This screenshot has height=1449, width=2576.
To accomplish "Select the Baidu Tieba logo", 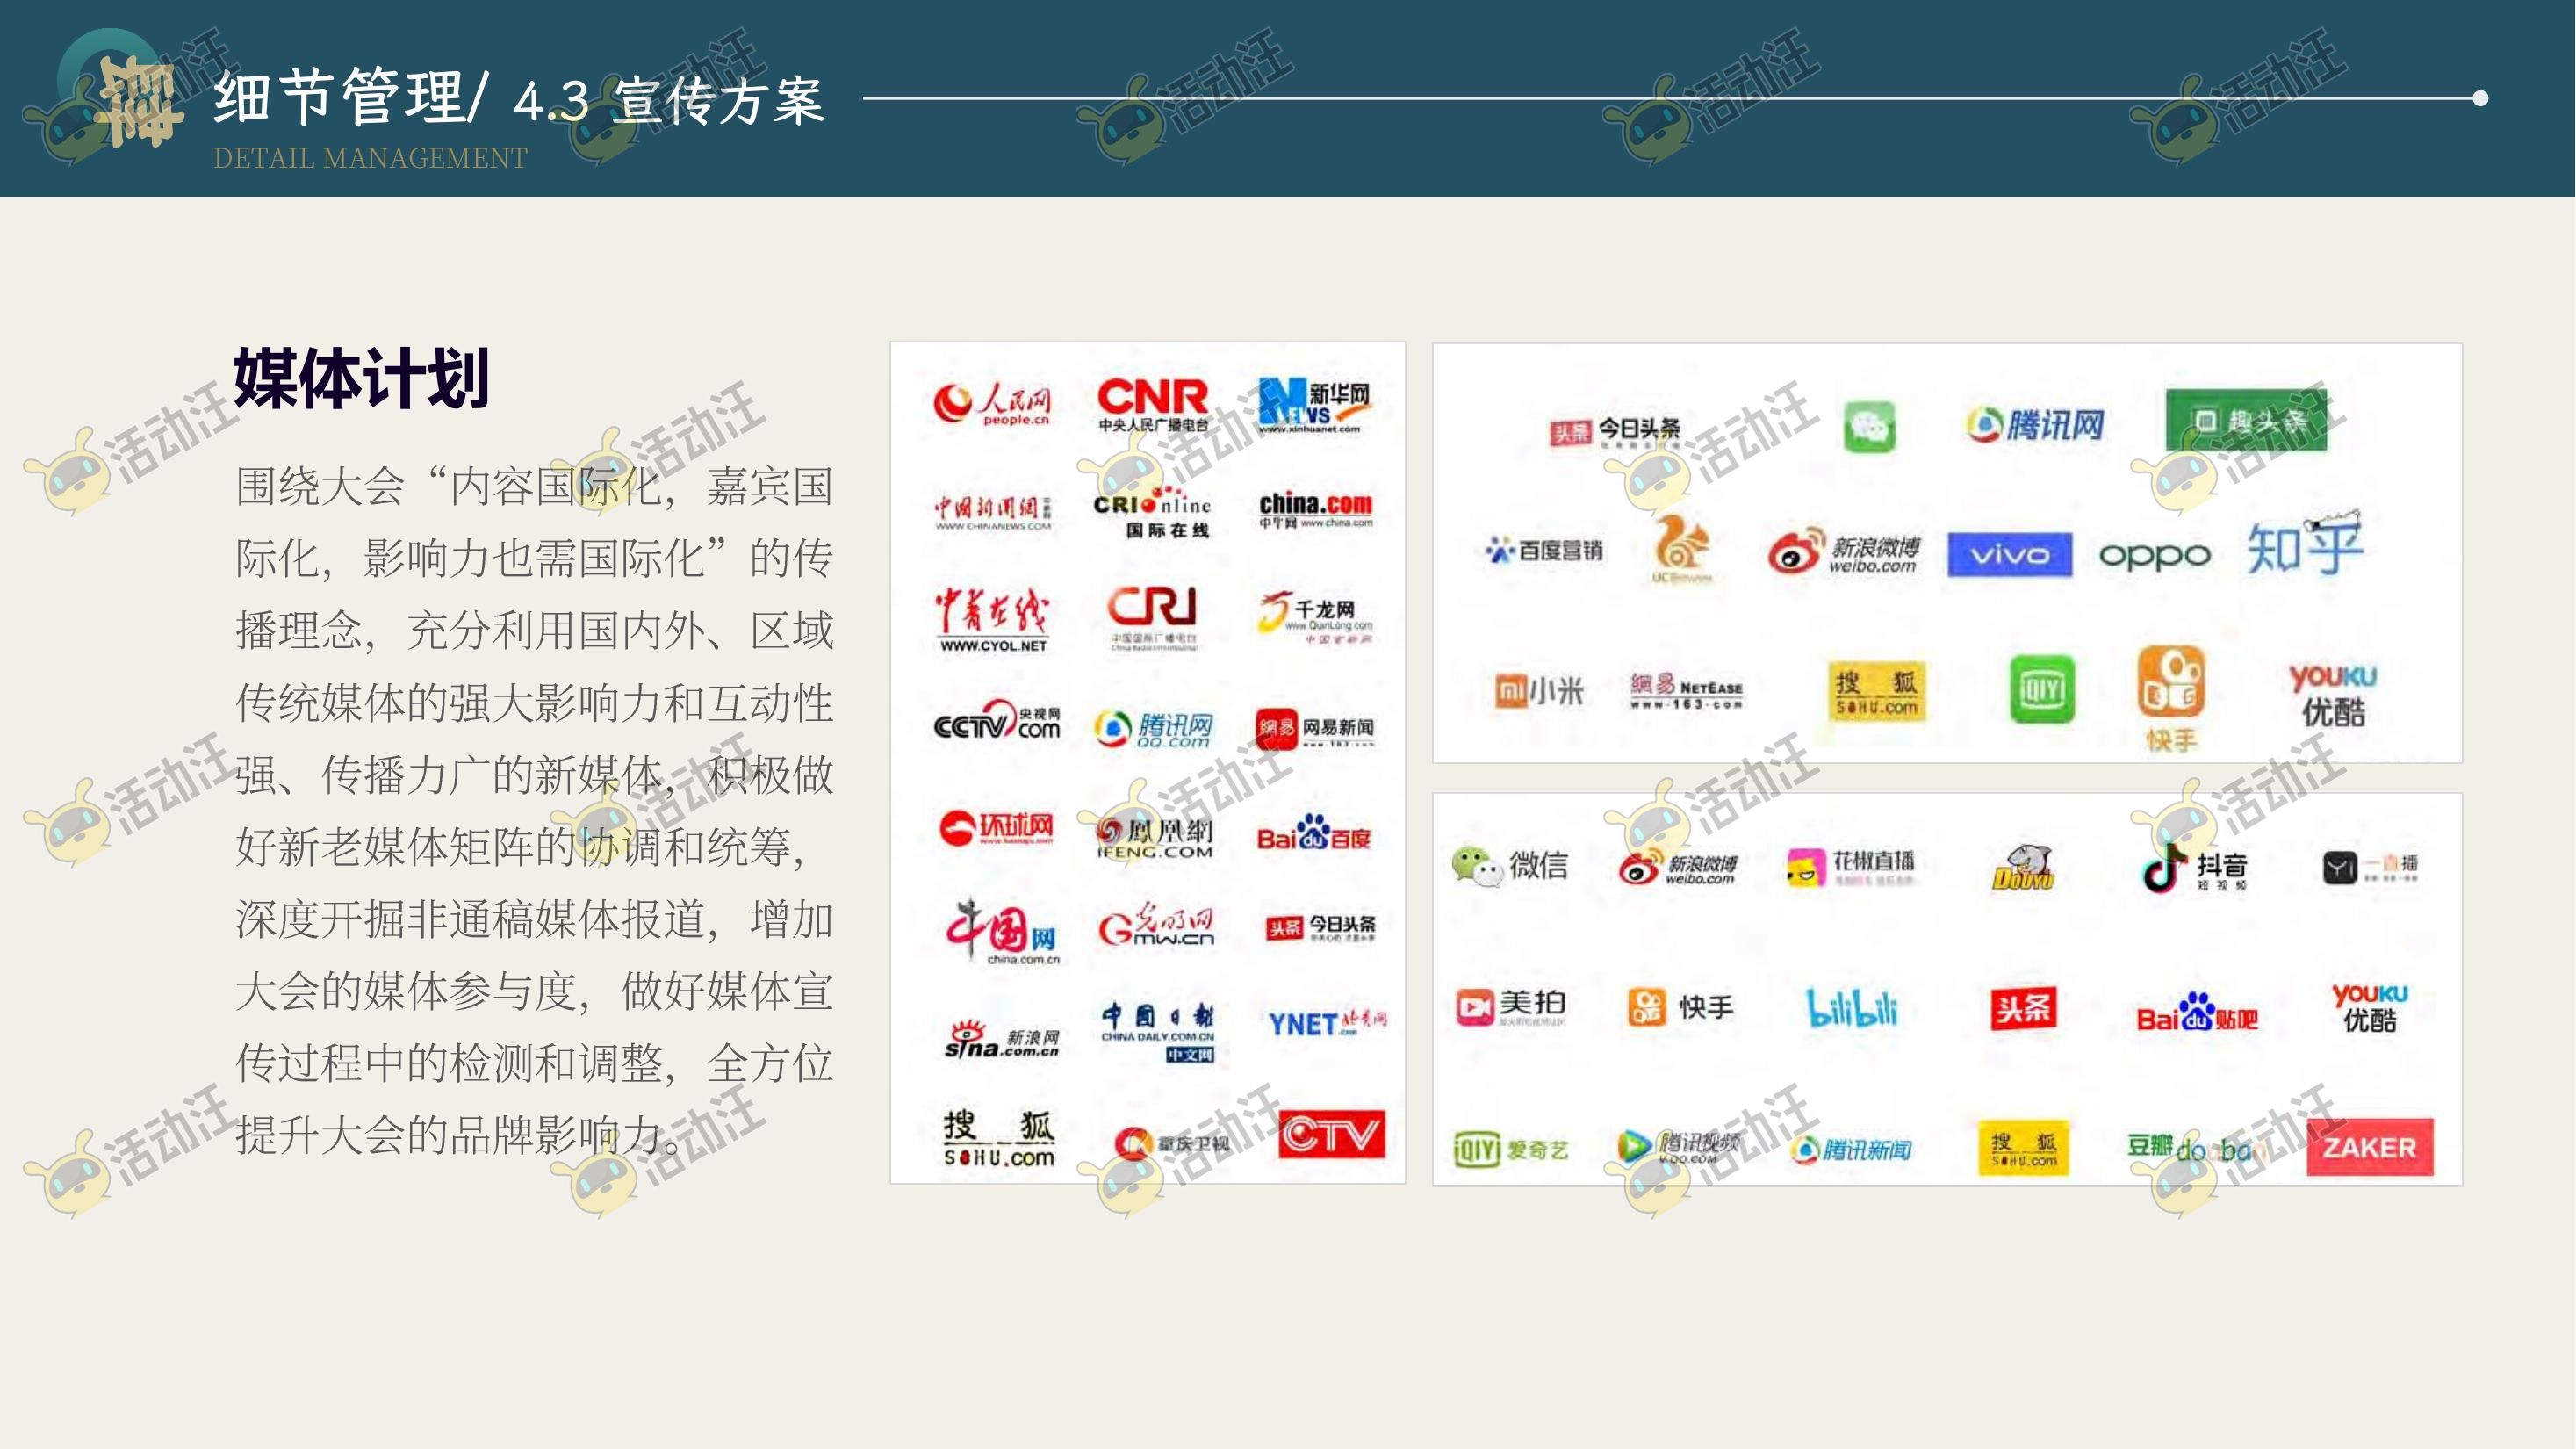I will [2196, 1014].
